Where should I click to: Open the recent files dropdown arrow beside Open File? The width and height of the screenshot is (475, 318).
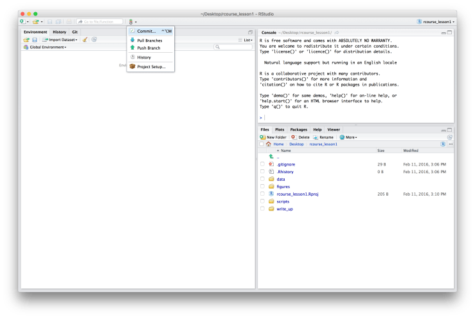pos(42,22)
